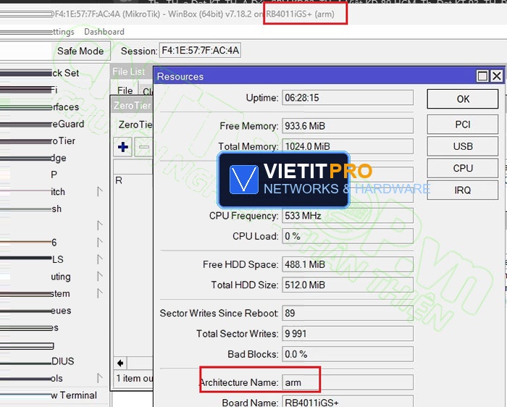The width and height of the screenshot is (507, 407).
Task: Maximize the Resources dialog
Action: pos(482,77)
